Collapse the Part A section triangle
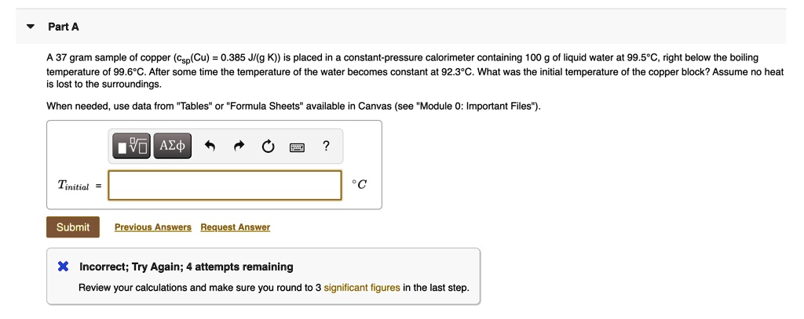Image resolution: width=804 pixels, height=319 pixels. pos(31,27)
